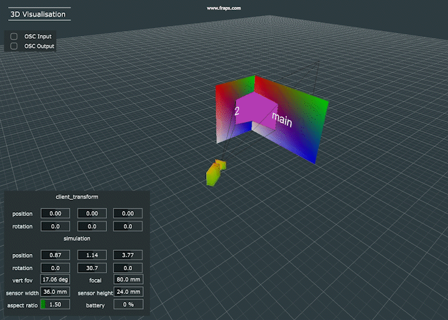448x320 pixels.
Task: Click the simulation section label
Action: pos(77,238)
